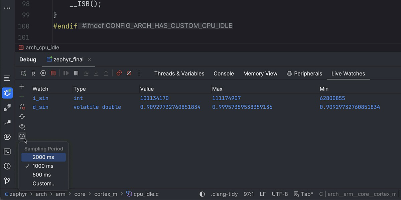Switch to the Threads & Variables tab

coord(179,74)
